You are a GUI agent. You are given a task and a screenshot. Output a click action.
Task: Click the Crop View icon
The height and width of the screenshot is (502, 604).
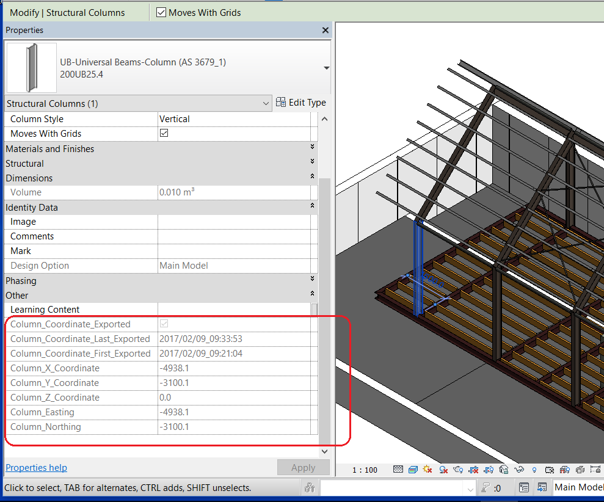[473, 470]
